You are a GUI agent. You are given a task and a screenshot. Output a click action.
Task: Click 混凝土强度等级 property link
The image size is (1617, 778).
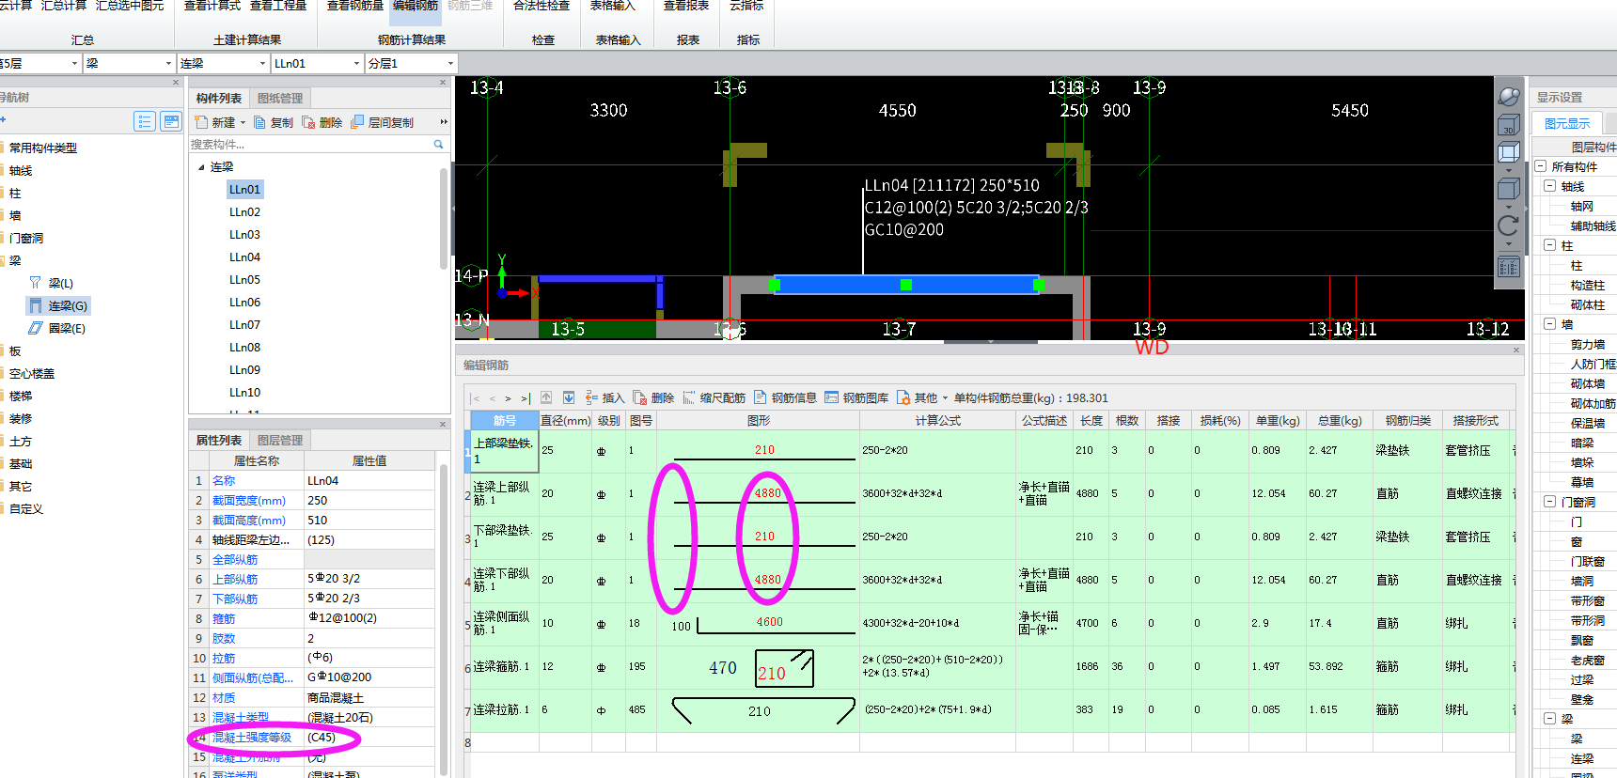[252, 738]
